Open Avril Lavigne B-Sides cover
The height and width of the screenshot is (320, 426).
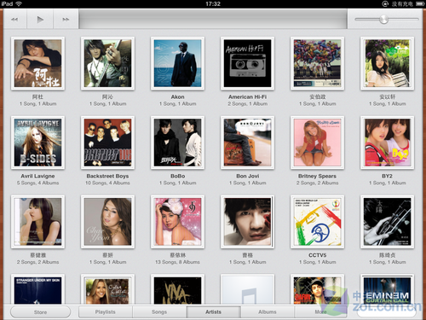point(37,143)
